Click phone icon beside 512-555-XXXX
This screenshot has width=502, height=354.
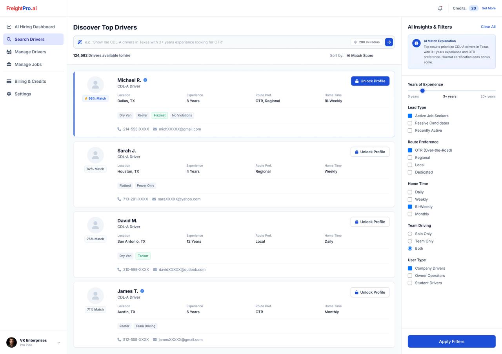click(x=119, y=339)
